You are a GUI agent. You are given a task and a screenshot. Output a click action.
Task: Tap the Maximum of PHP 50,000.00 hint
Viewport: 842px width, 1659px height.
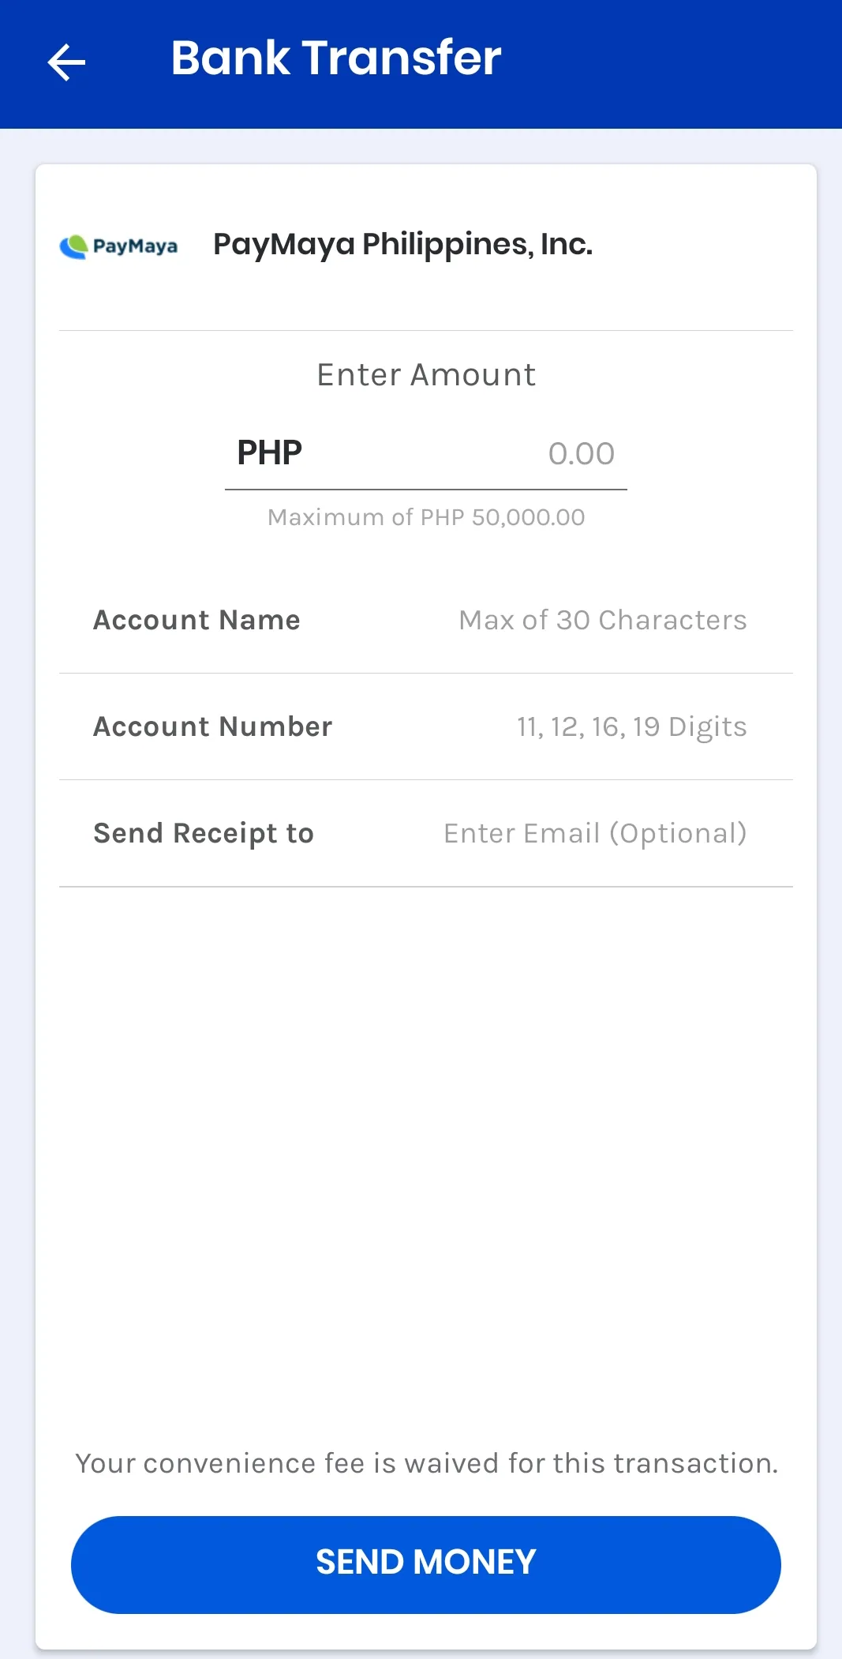(426, 517)
